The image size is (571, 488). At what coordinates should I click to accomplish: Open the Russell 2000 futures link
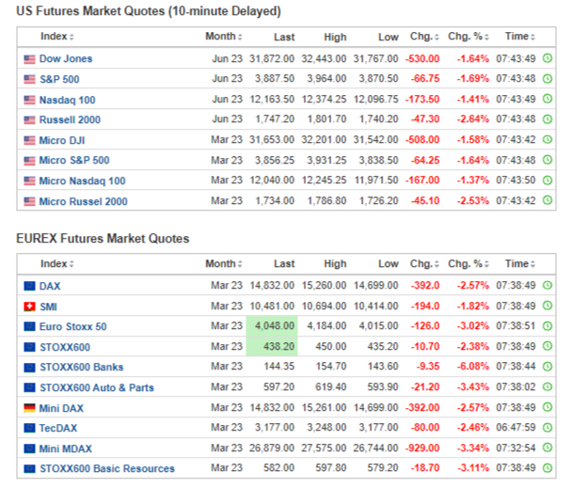point(70,119)
